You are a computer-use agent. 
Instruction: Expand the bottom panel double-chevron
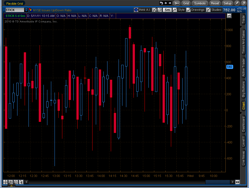pos(11,186)
